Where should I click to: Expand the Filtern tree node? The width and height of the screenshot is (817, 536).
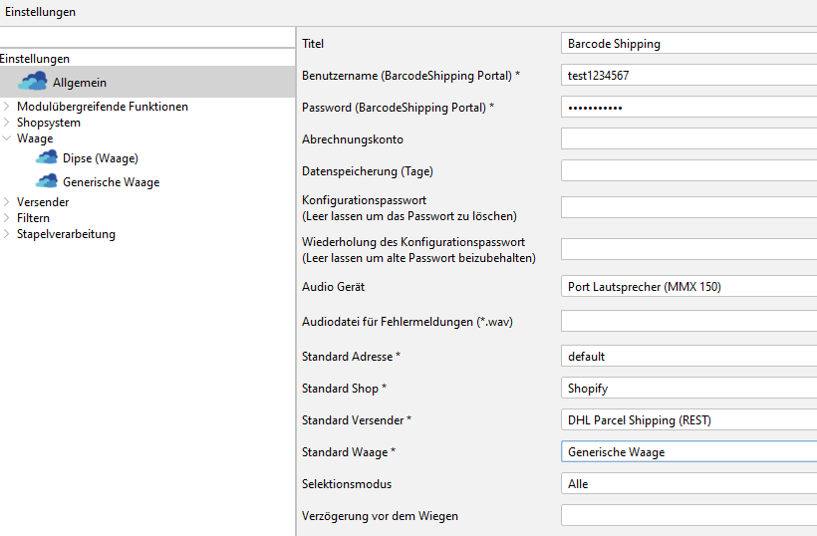(7, 218)
